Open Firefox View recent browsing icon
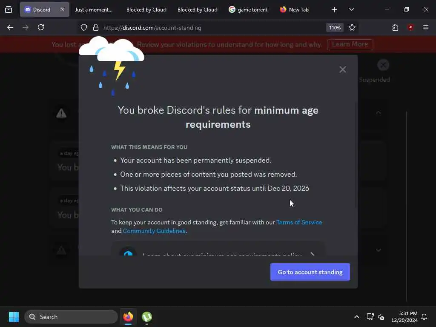This screenshot has width=436, height=327. 9,10
